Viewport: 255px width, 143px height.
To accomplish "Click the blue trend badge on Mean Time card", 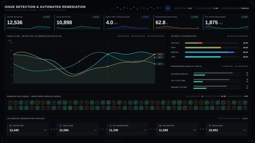I will pos(145,17).
